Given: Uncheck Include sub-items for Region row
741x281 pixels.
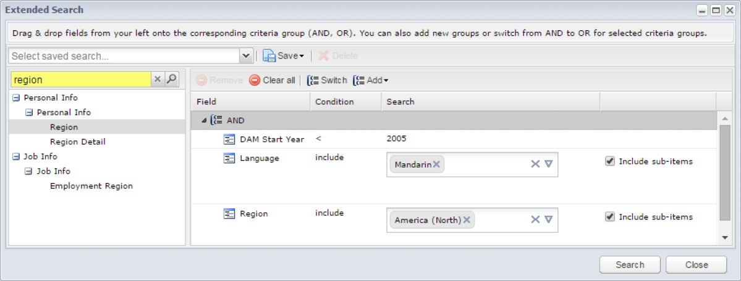Looking at the screenshot, I should coord(609,216).
